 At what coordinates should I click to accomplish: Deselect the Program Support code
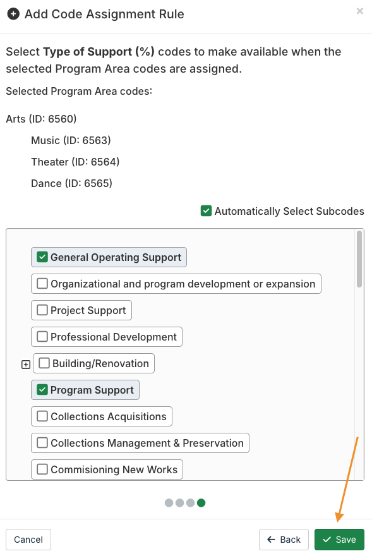pos(42,390)
